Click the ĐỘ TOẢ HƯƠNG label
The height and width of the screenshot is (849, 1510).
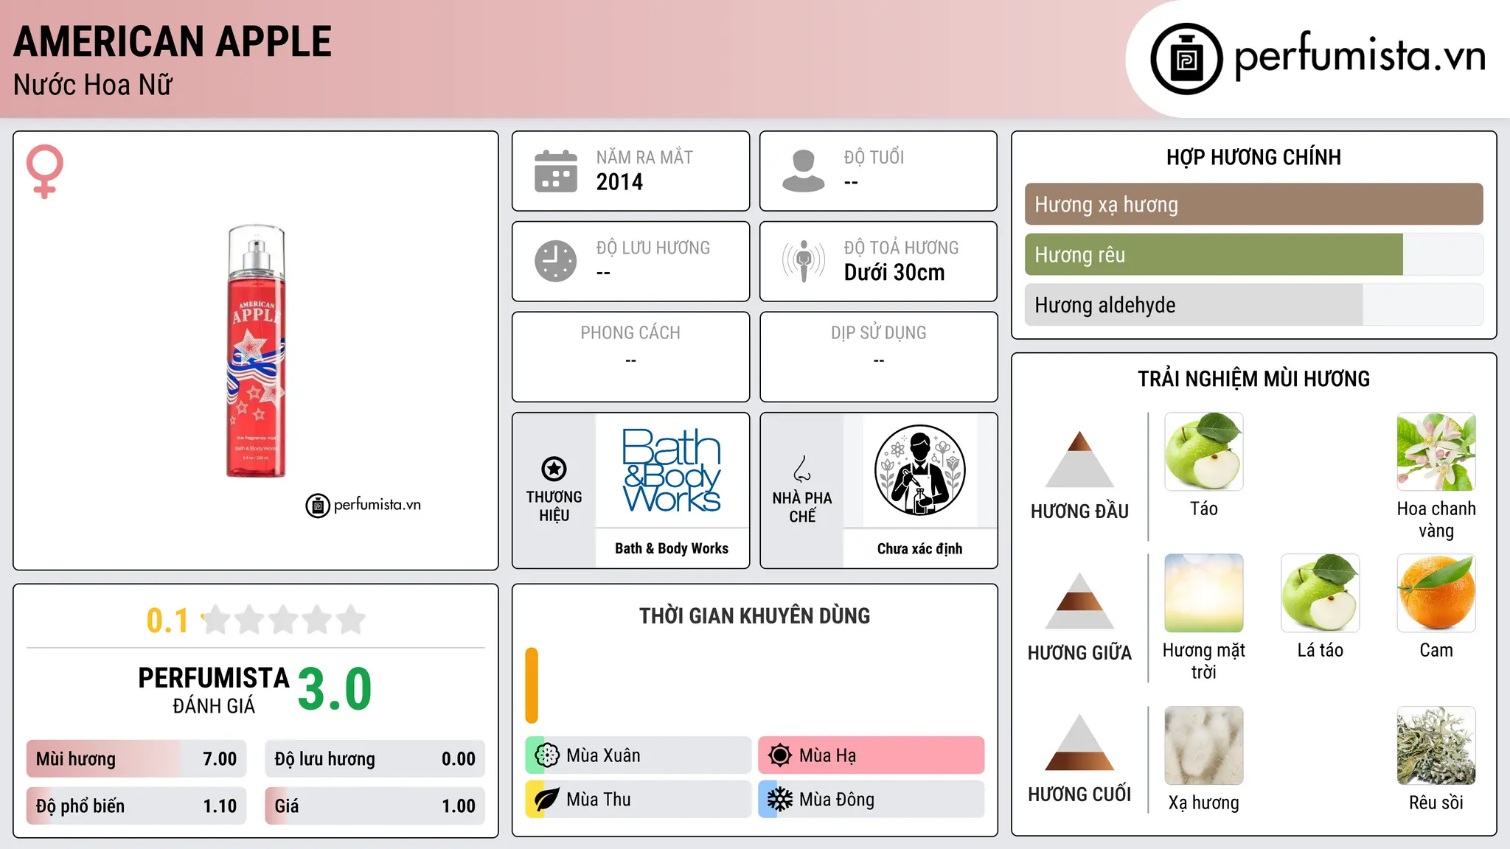901,248
